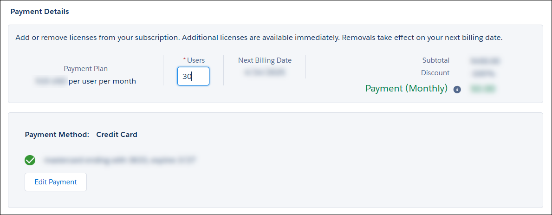The image size is (552, 215).
Task: Click the Next Billing Date label
Action: [x=265, y=60]
